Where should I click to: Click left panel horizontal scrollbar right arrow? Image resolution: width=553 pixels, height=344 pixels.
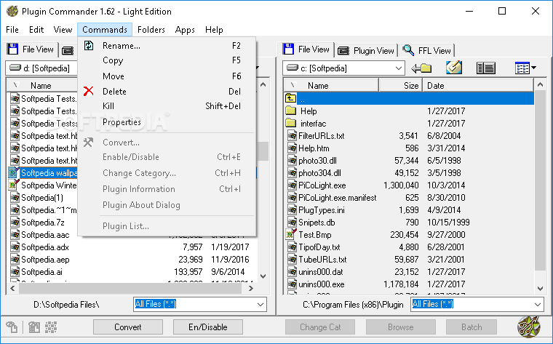251,288
